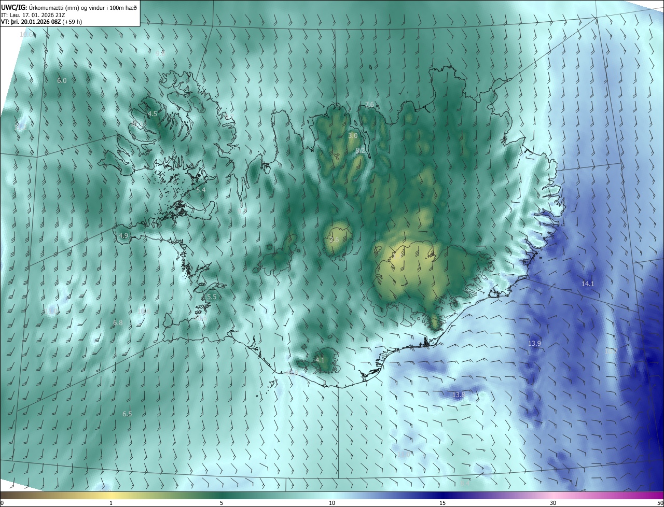
Task: Select the colour scale tick label 50
Action: pyautogui.click(x=660, y=503)
